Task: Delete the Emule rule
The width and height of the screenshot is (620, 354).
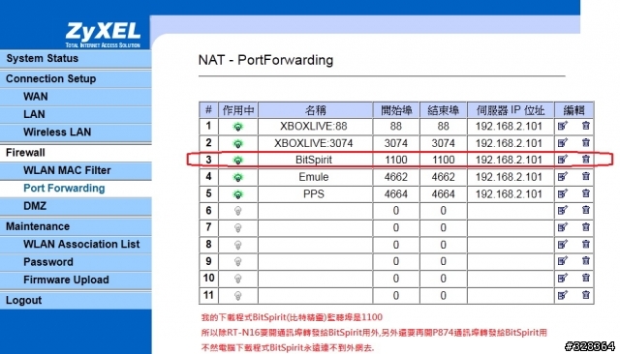Action: [x=585, y=176]
